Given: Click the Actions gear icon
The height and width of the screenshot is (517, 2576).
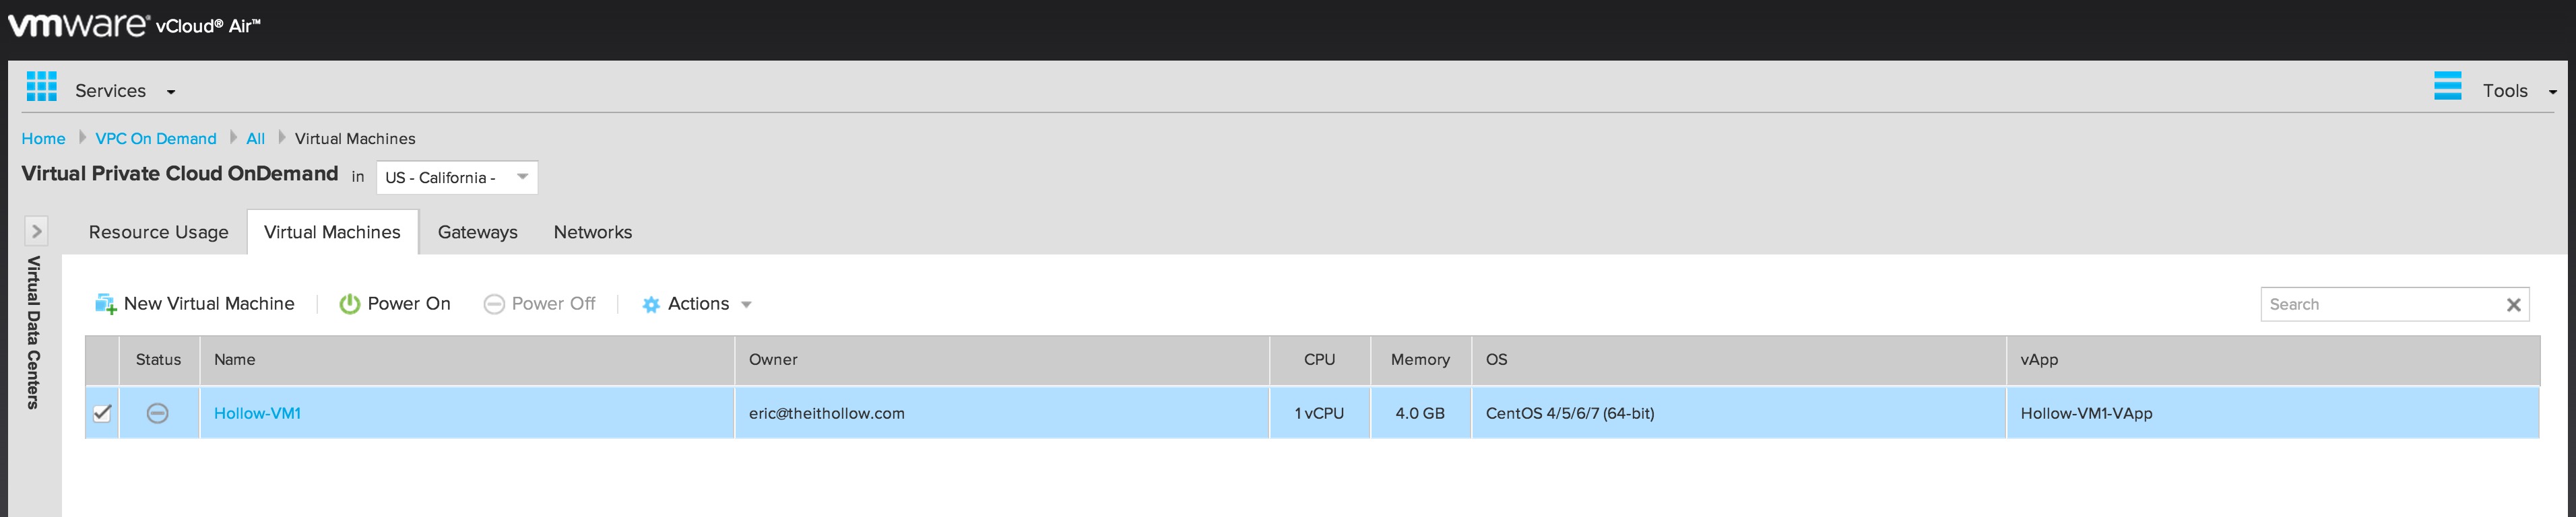Looking at the screenshot, I should [x=651, y=305].
